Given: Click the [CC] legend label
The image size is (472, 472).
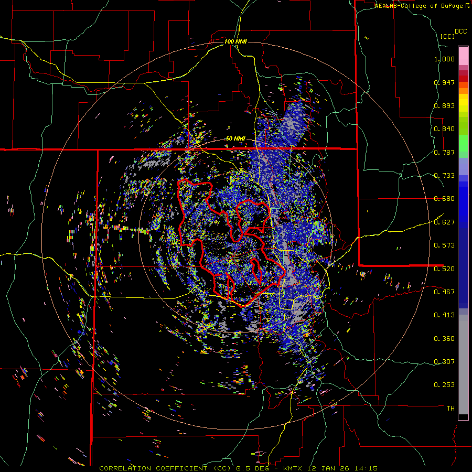Looking at the screenshot, I should (x=448, y=36).
